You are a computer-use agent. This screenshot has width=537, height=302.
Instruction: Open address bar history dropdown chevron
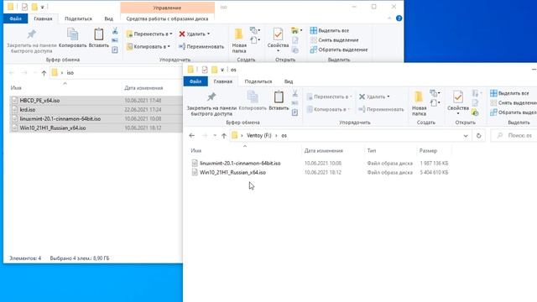(466, 136)
